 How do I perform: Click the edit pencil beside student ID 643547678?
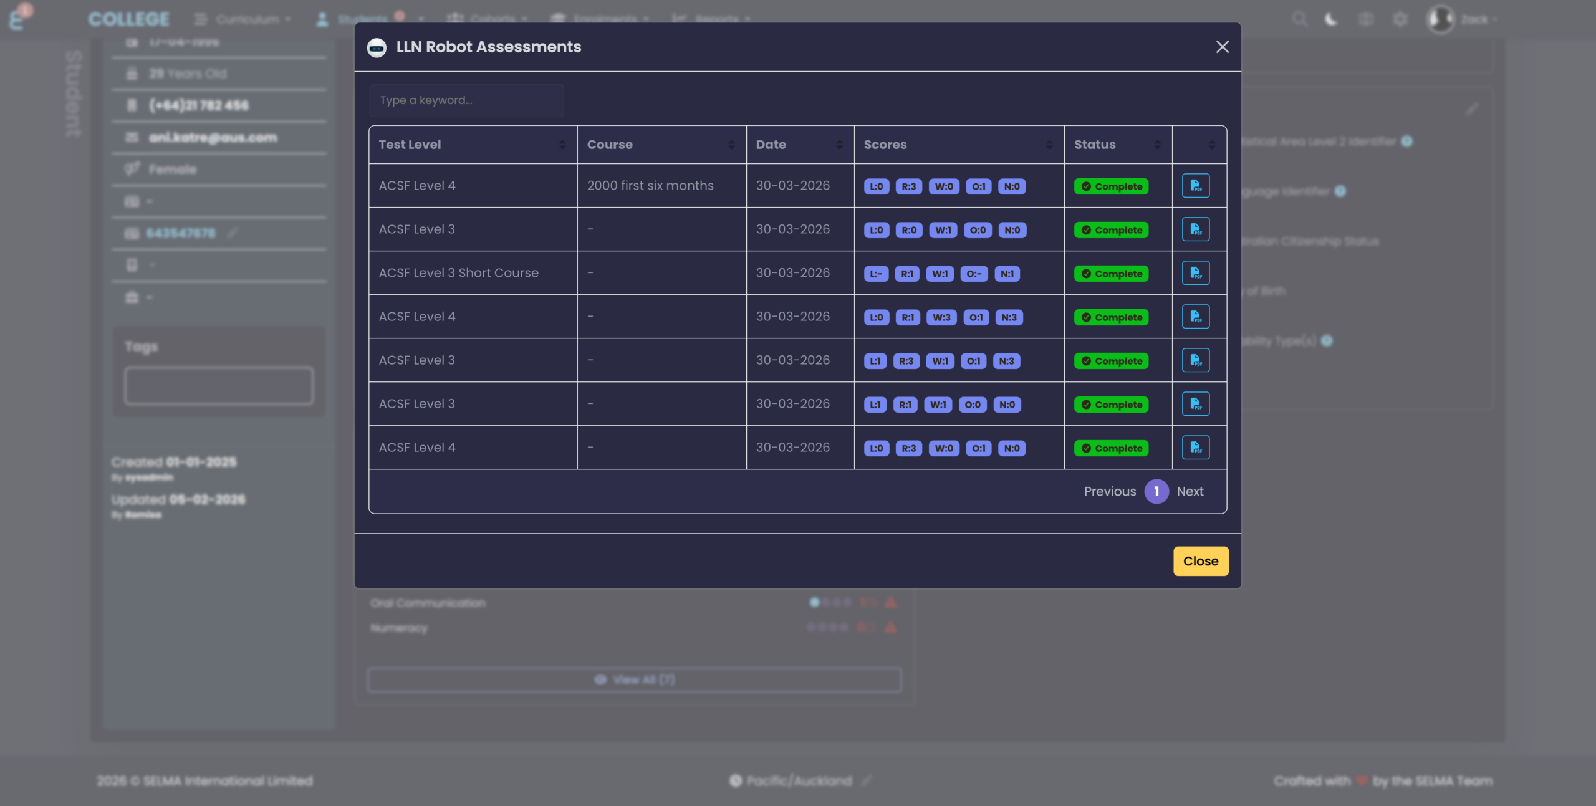coord(233,232)
